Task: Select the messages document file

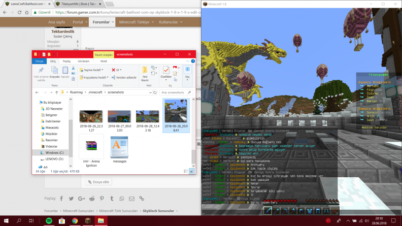Action: [119, 149]
